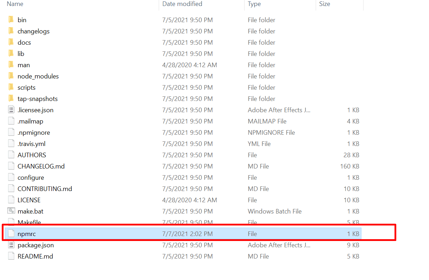This screenshot has width=429, height=280.
Task: Click the LICENSE file name
Action: (x=29, y=200)
